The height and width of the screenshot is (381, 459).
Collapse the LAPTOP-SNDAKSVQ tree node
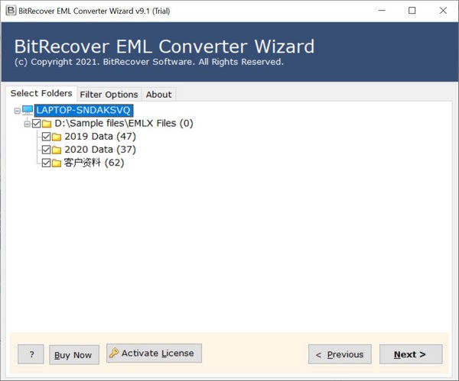pos(18,111)
